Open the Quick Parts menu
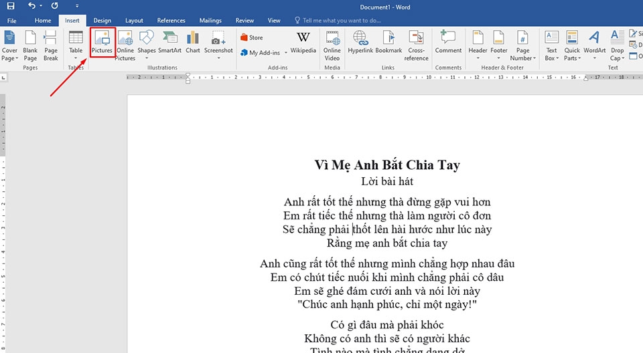The height and width of the screenshot is (353, 643). 572,46
